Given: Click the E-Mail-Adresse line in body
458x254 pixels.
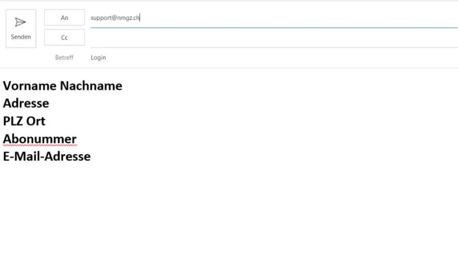Looking at the screenshot, I should click(x=47, y=156).
